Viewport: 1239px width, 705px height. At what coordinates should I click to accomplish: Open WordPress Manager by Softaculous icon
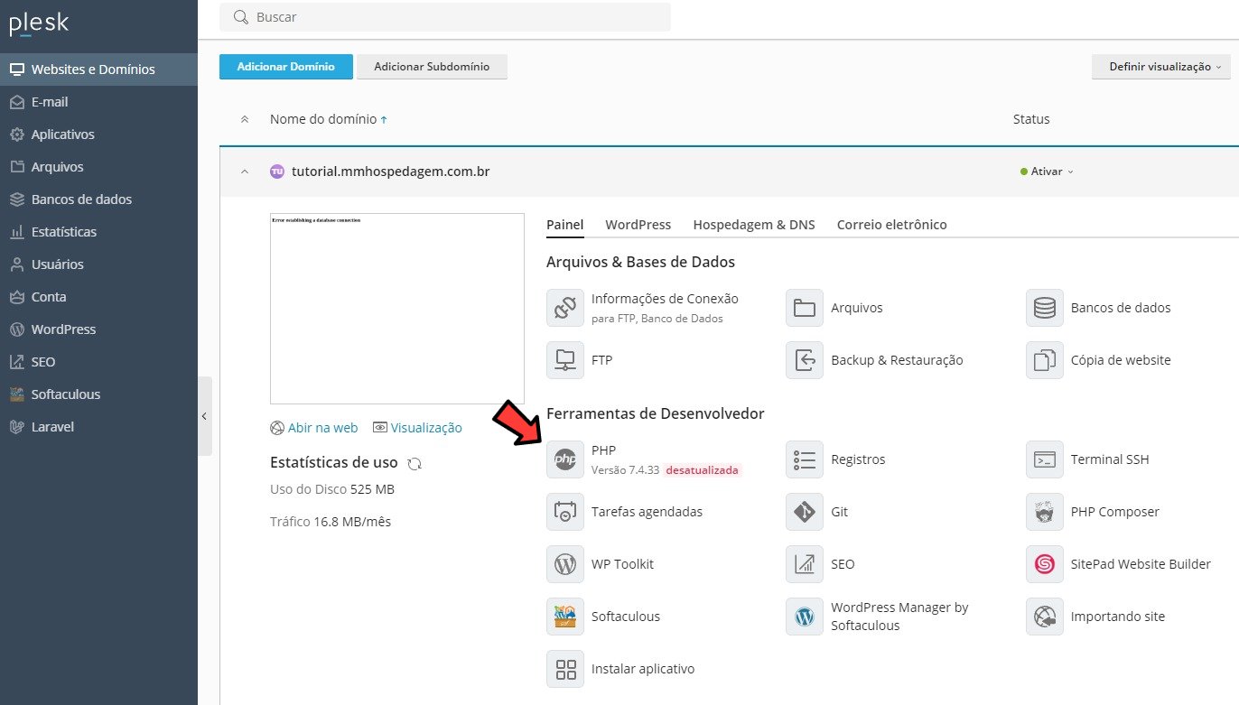coord(805,617)
